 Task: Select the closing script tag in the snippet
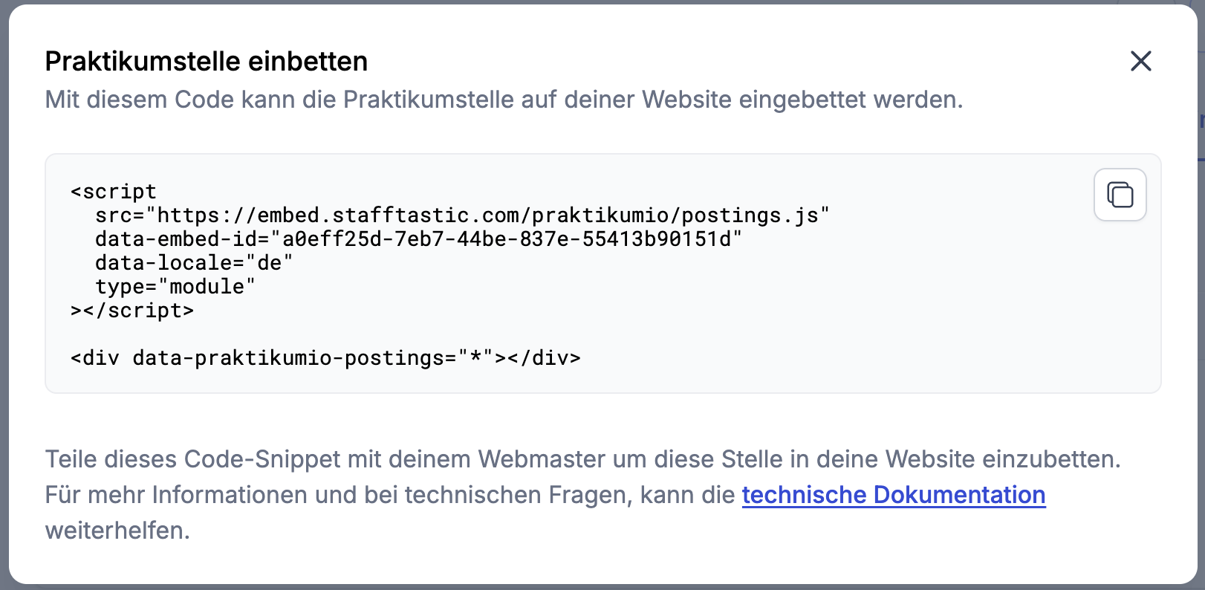click(x=132, y=310)
